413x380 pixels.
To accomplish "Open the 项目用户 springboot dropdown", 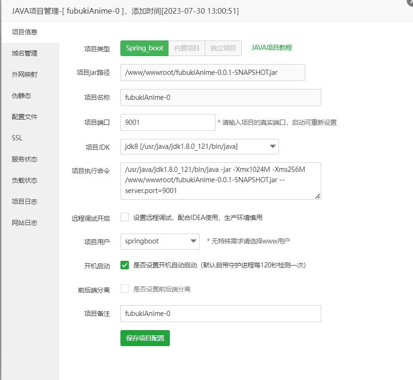I will [160, 241].
